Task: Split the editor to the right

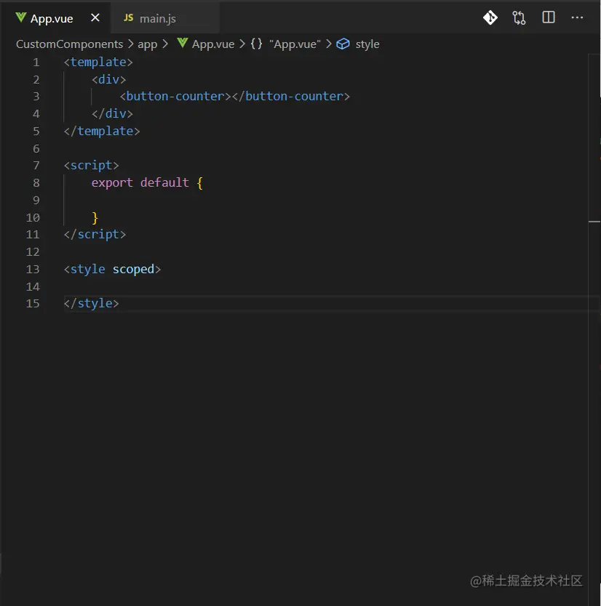Action: tap(549, 17)
